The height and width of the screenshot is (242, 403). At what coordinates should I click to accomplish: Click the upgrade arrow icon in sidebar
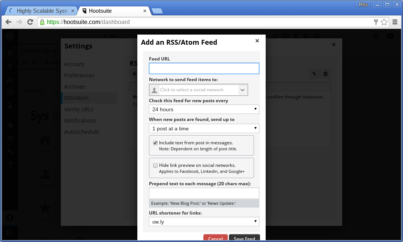(x=10, y=218)
